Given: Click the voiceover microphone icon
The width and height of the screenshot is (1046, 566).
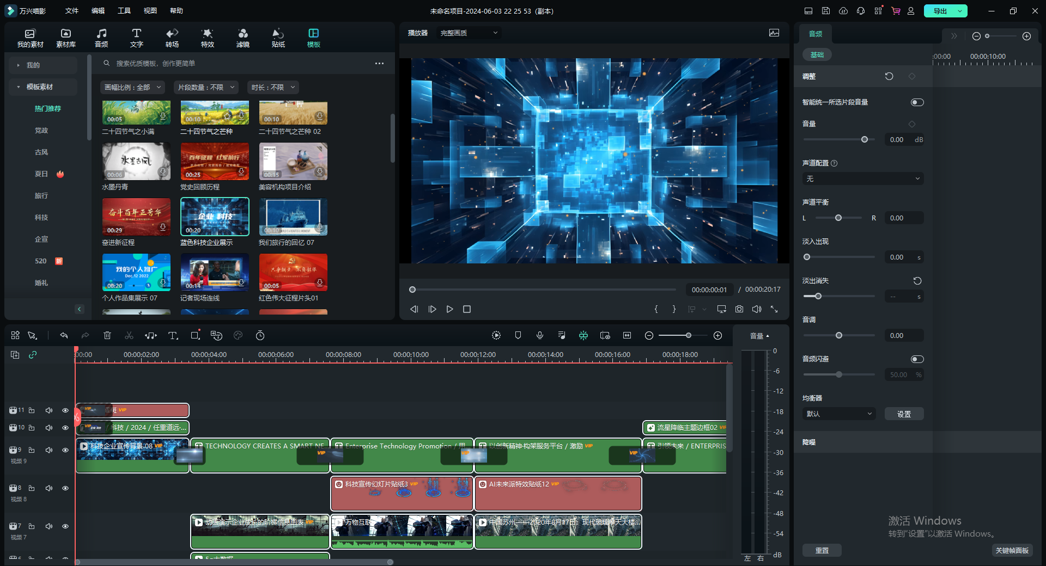Looking at the screenshot, I should click(540, 336).
